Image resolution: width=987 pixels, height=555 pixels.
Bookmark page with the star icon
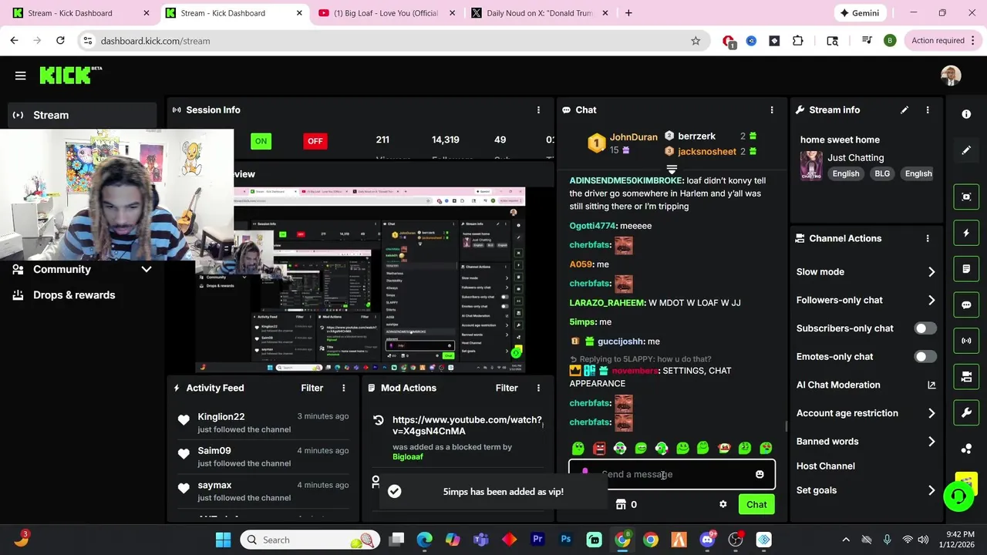[696, 41]
